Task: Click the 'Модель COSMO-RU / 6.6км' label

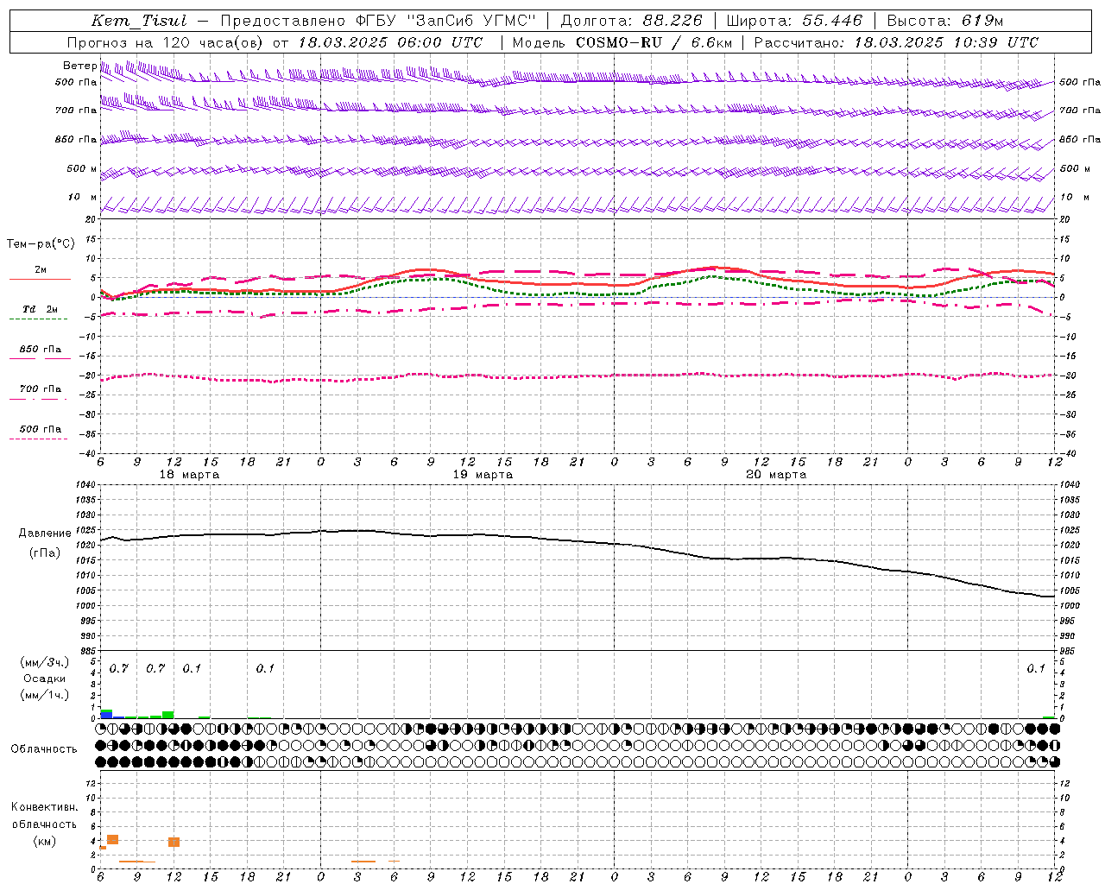Action: pos(622,42)
